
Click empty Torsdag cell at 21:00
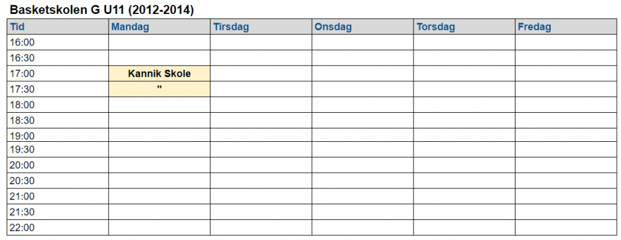(464, 196)
